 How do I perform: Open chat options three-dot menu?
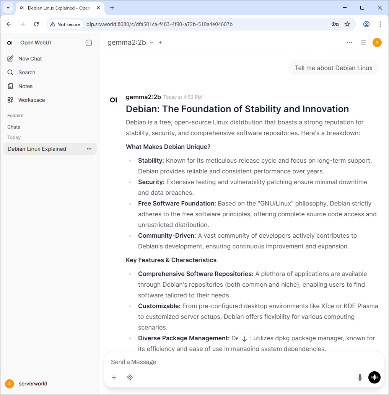point(350,42)
